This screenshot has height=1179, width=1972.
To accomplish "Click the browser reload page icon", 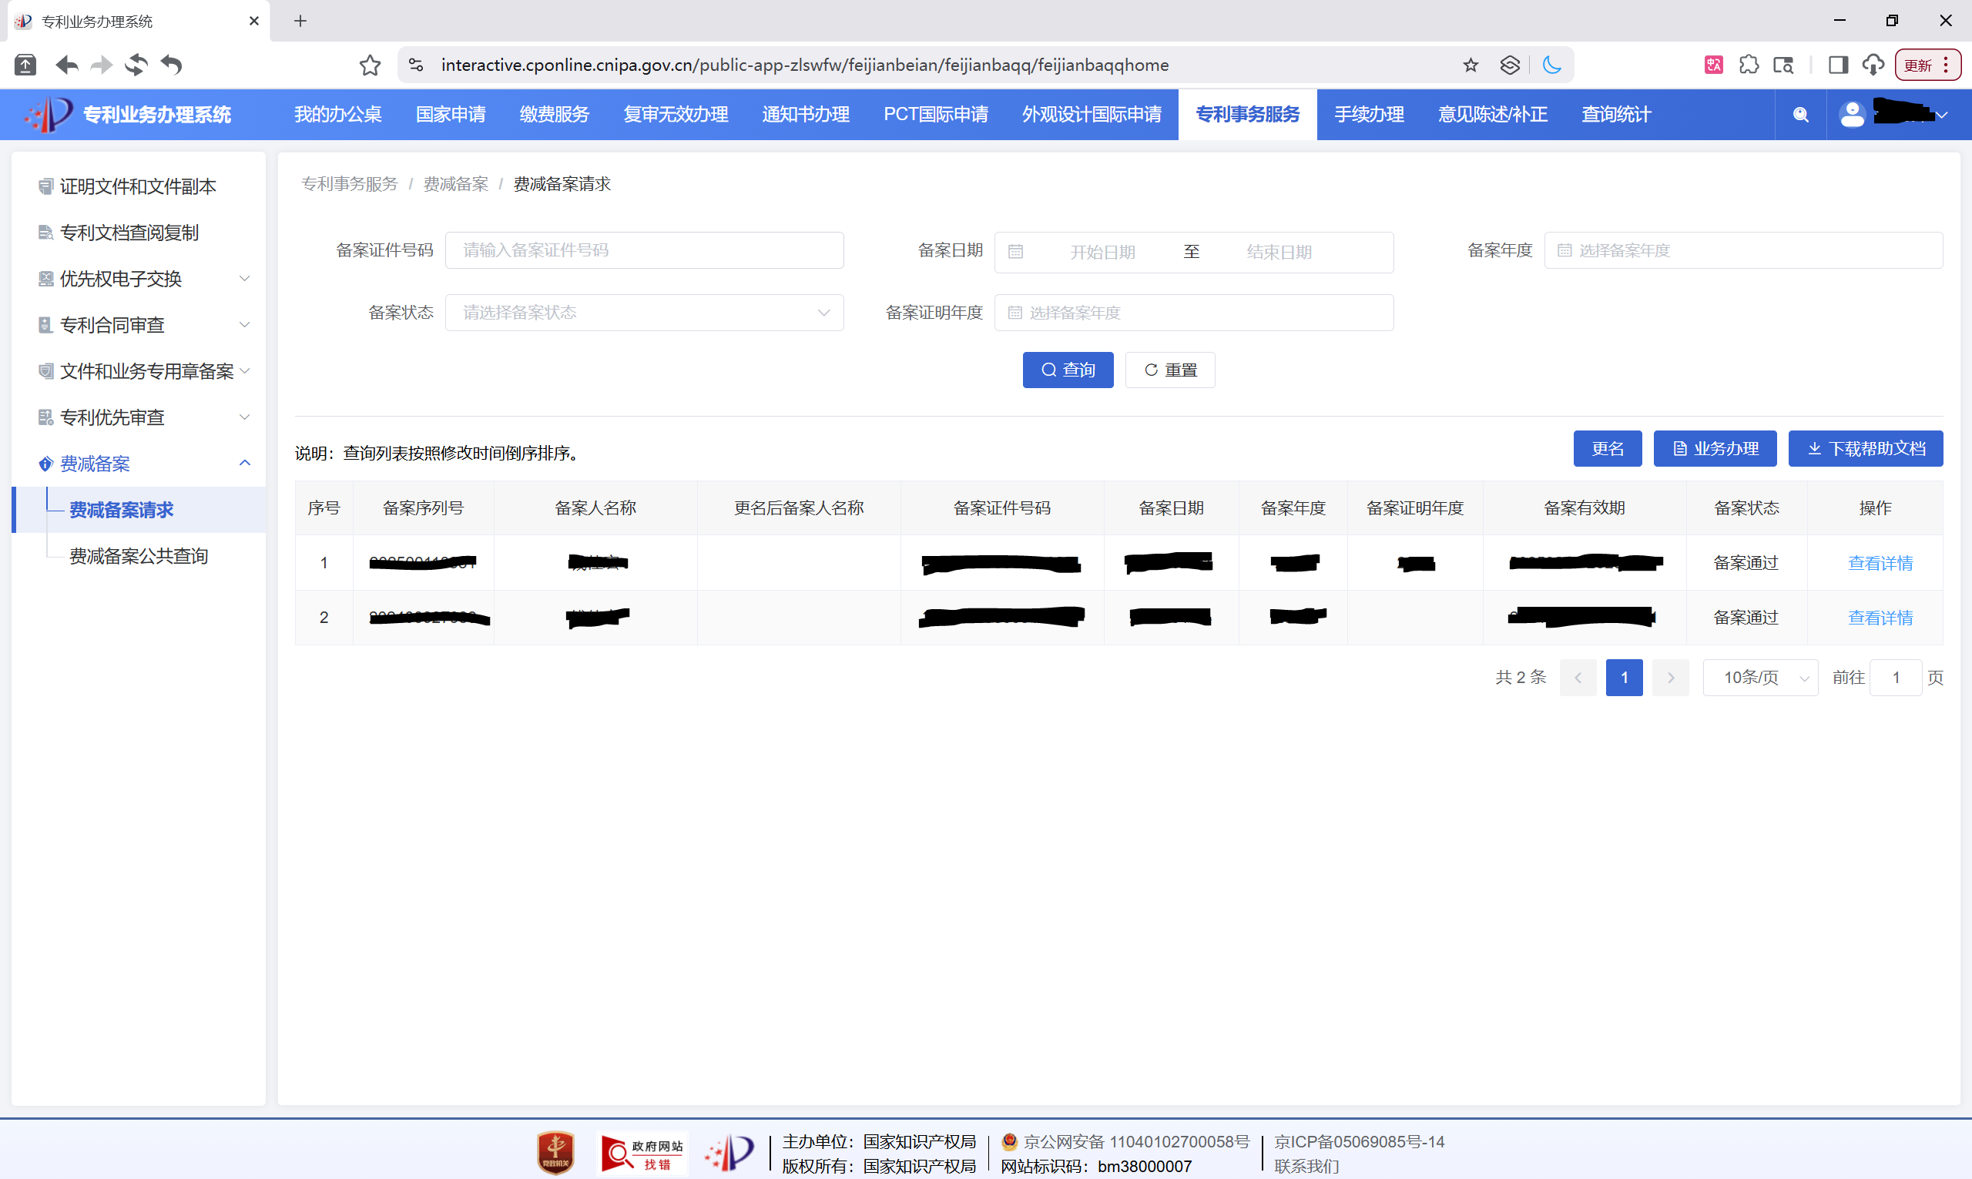I will 135,65.
